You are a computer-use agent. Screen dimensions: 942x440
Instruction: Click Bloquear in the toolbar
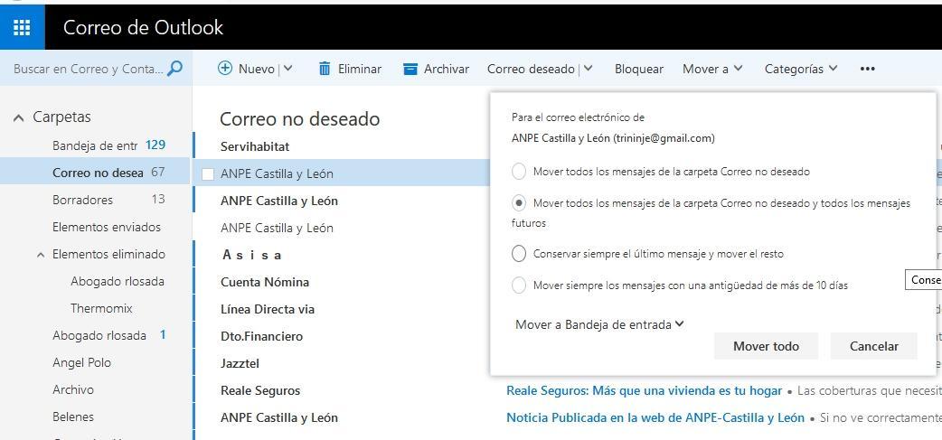click(639, 69)
